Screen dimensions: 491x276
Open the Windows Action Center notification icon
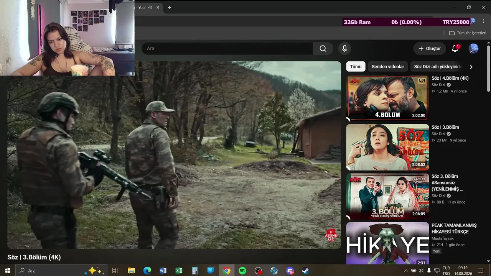[x=480, y=271]
